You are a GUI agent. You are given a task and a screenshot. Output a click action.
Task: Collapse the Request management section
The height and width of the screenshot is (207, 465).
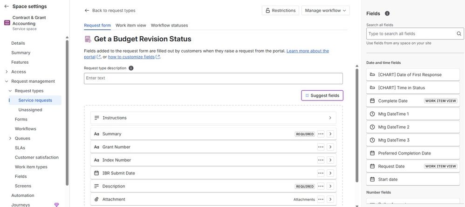pos(7,81)
